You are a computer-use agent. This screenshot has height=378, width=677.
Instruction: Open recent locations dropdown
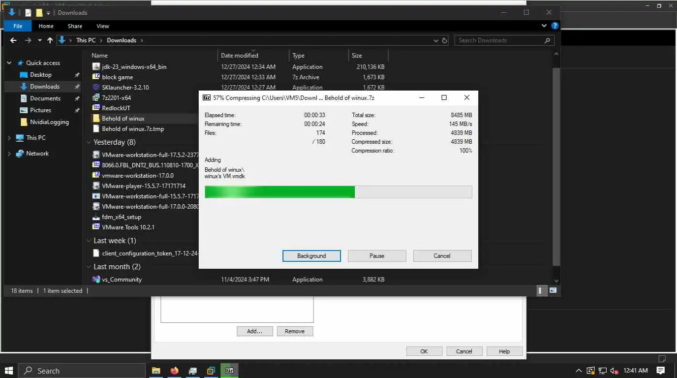point(40,40)
